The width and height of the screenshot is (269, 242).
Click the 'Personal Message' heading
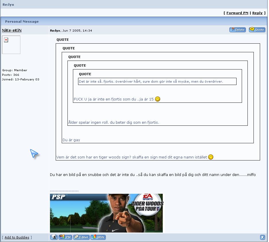pyautogui.click(x=22, y=22)
